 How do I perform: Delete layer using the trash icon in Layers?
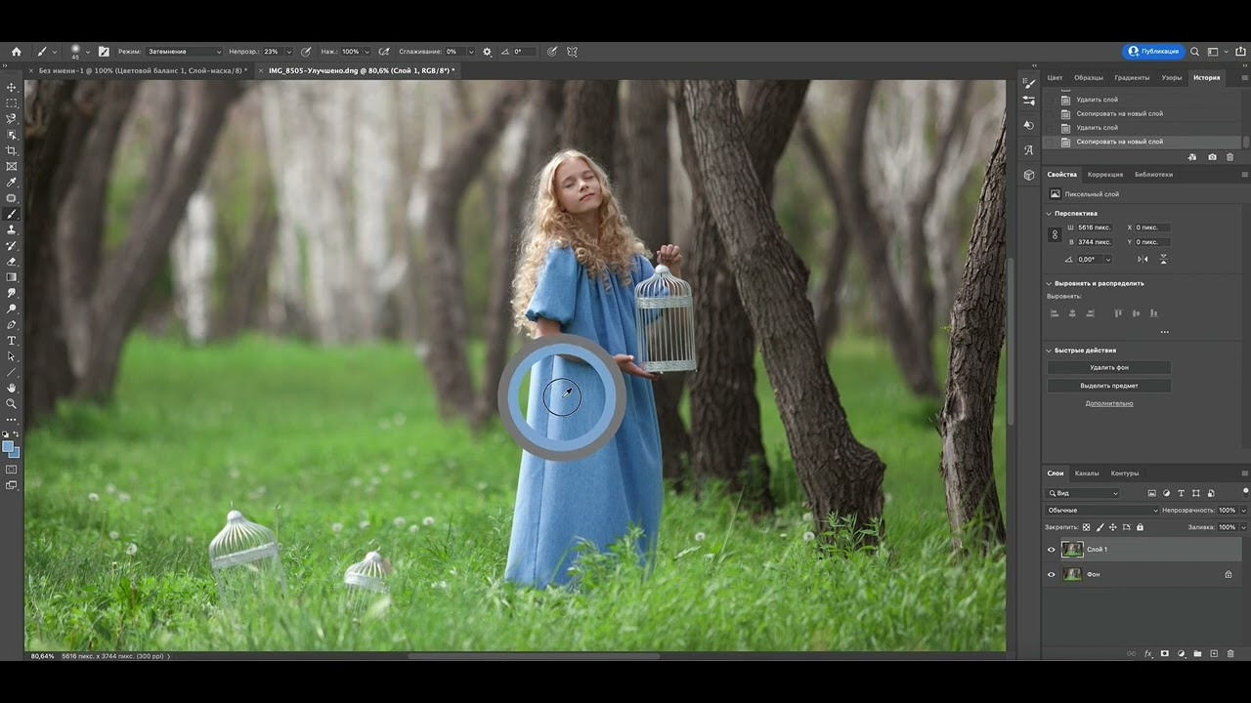(x=1230, y=653)
